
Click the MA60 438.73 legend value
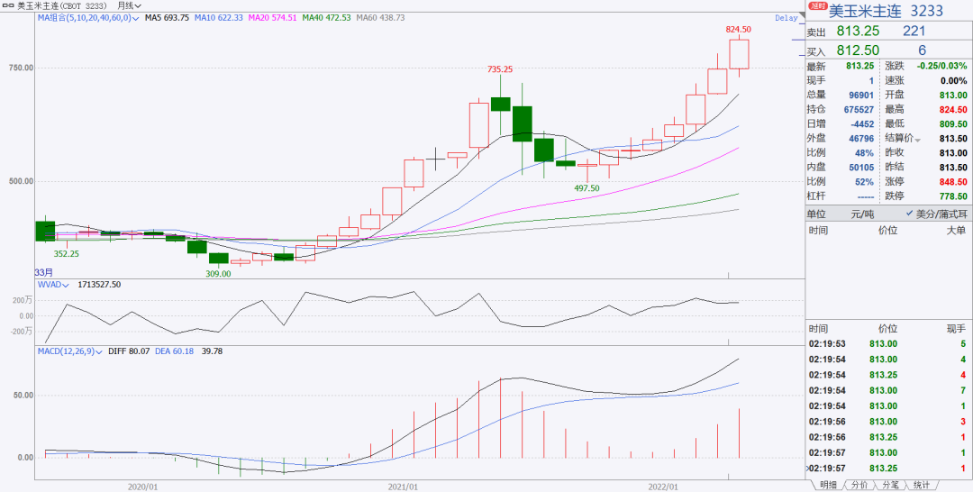point(380,18)
